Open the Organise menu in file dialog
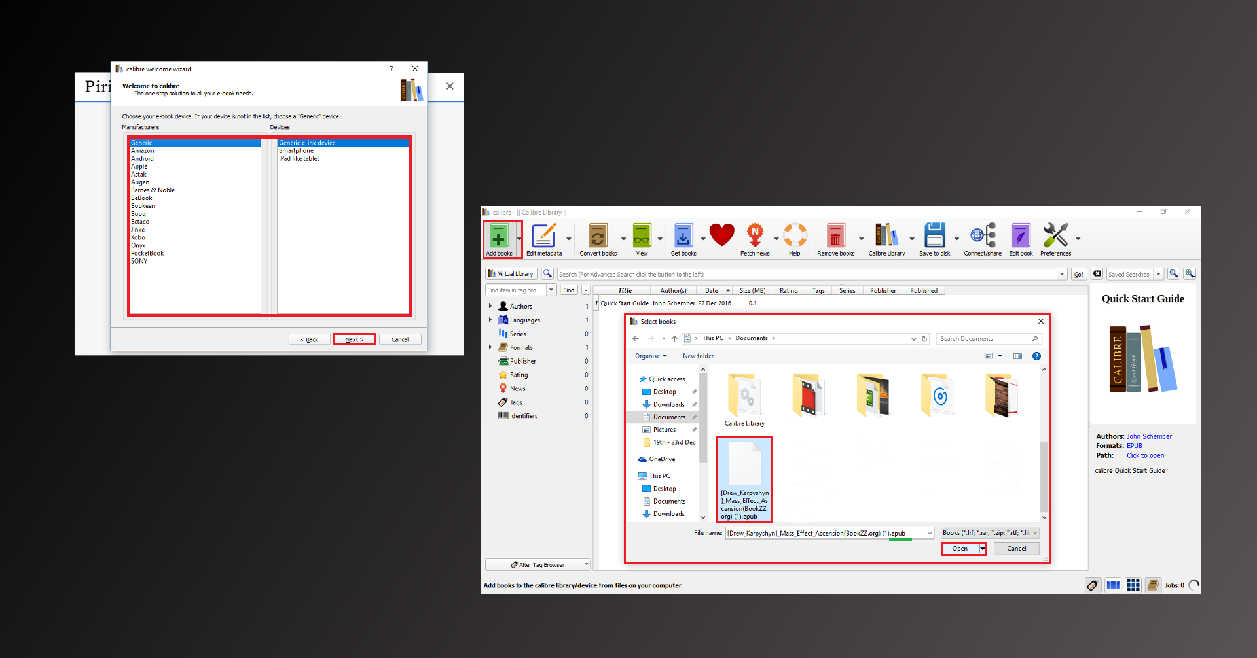The width and height of the screenshot is (1257, 658). pos(651,356)
